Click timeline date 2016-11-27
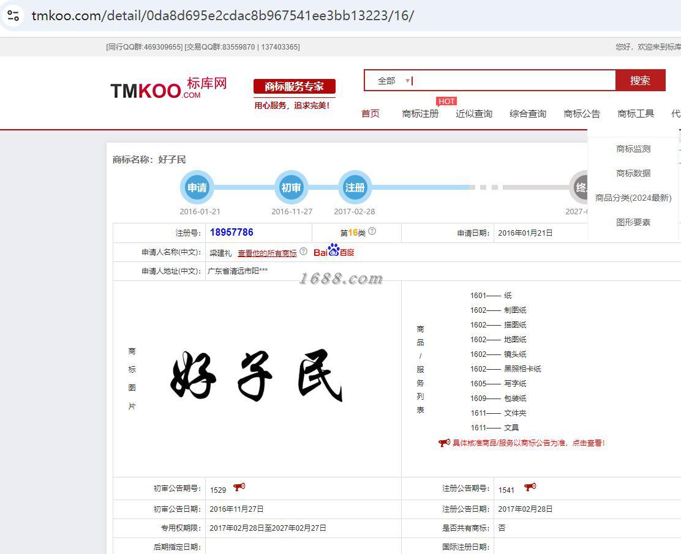681x554 pixels. point(292,211)
